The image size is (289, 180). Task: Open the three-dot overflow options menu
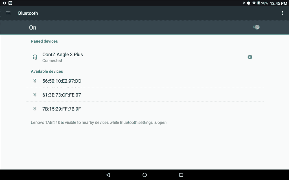[x=282, y=13]
